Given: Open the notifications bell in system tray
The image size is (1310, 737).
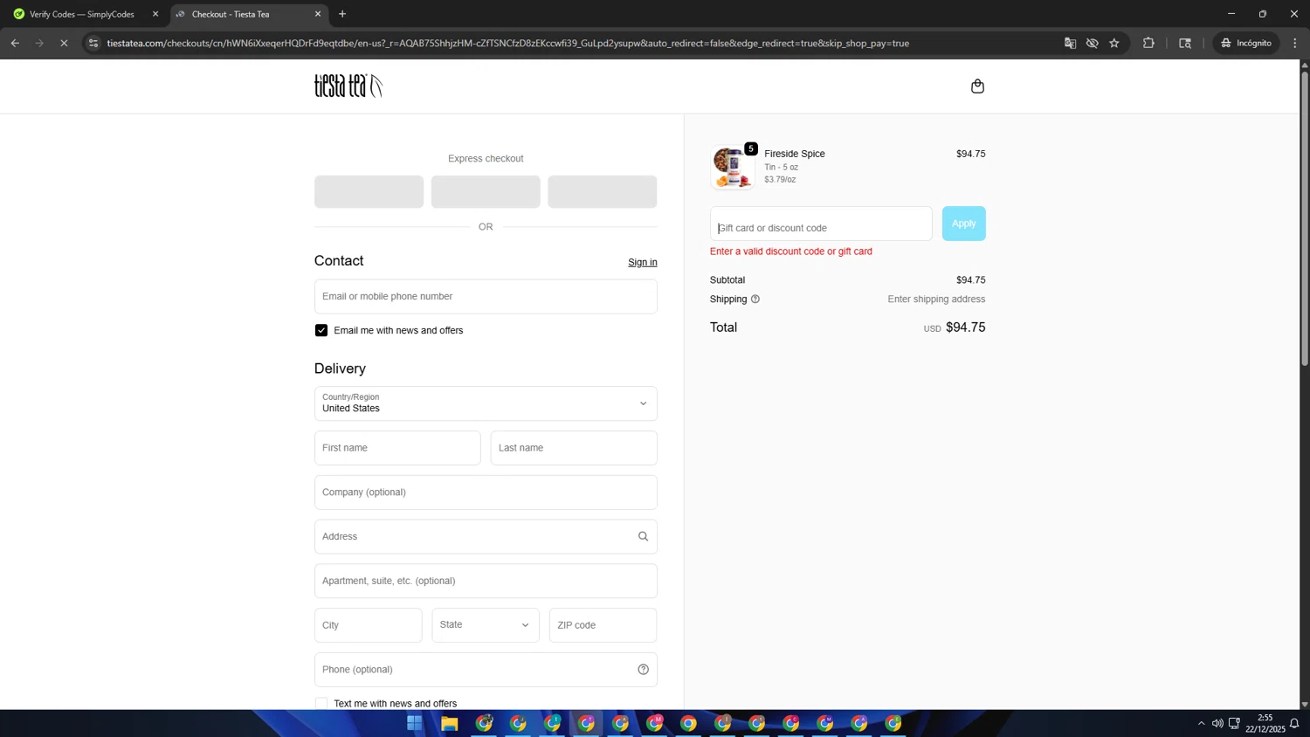Looking at the screenshot, I should click(x=1294, y=723).
